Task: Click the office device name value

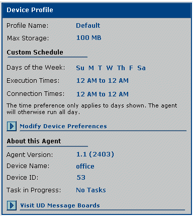Action: 85,166
